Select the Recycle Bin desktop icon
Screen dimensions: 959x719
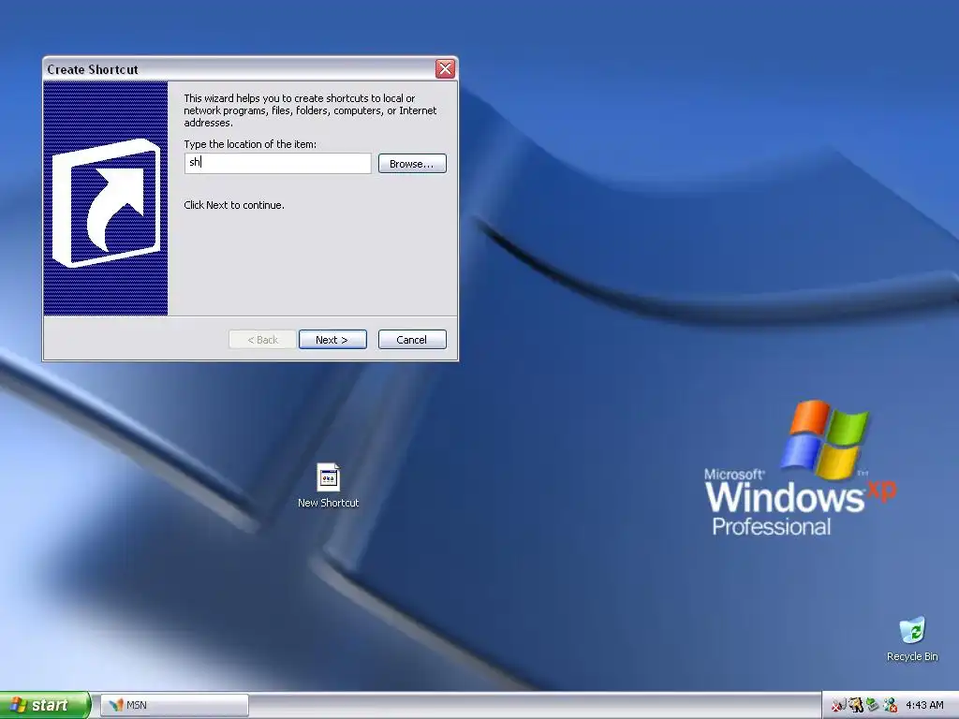coord(912,638)
